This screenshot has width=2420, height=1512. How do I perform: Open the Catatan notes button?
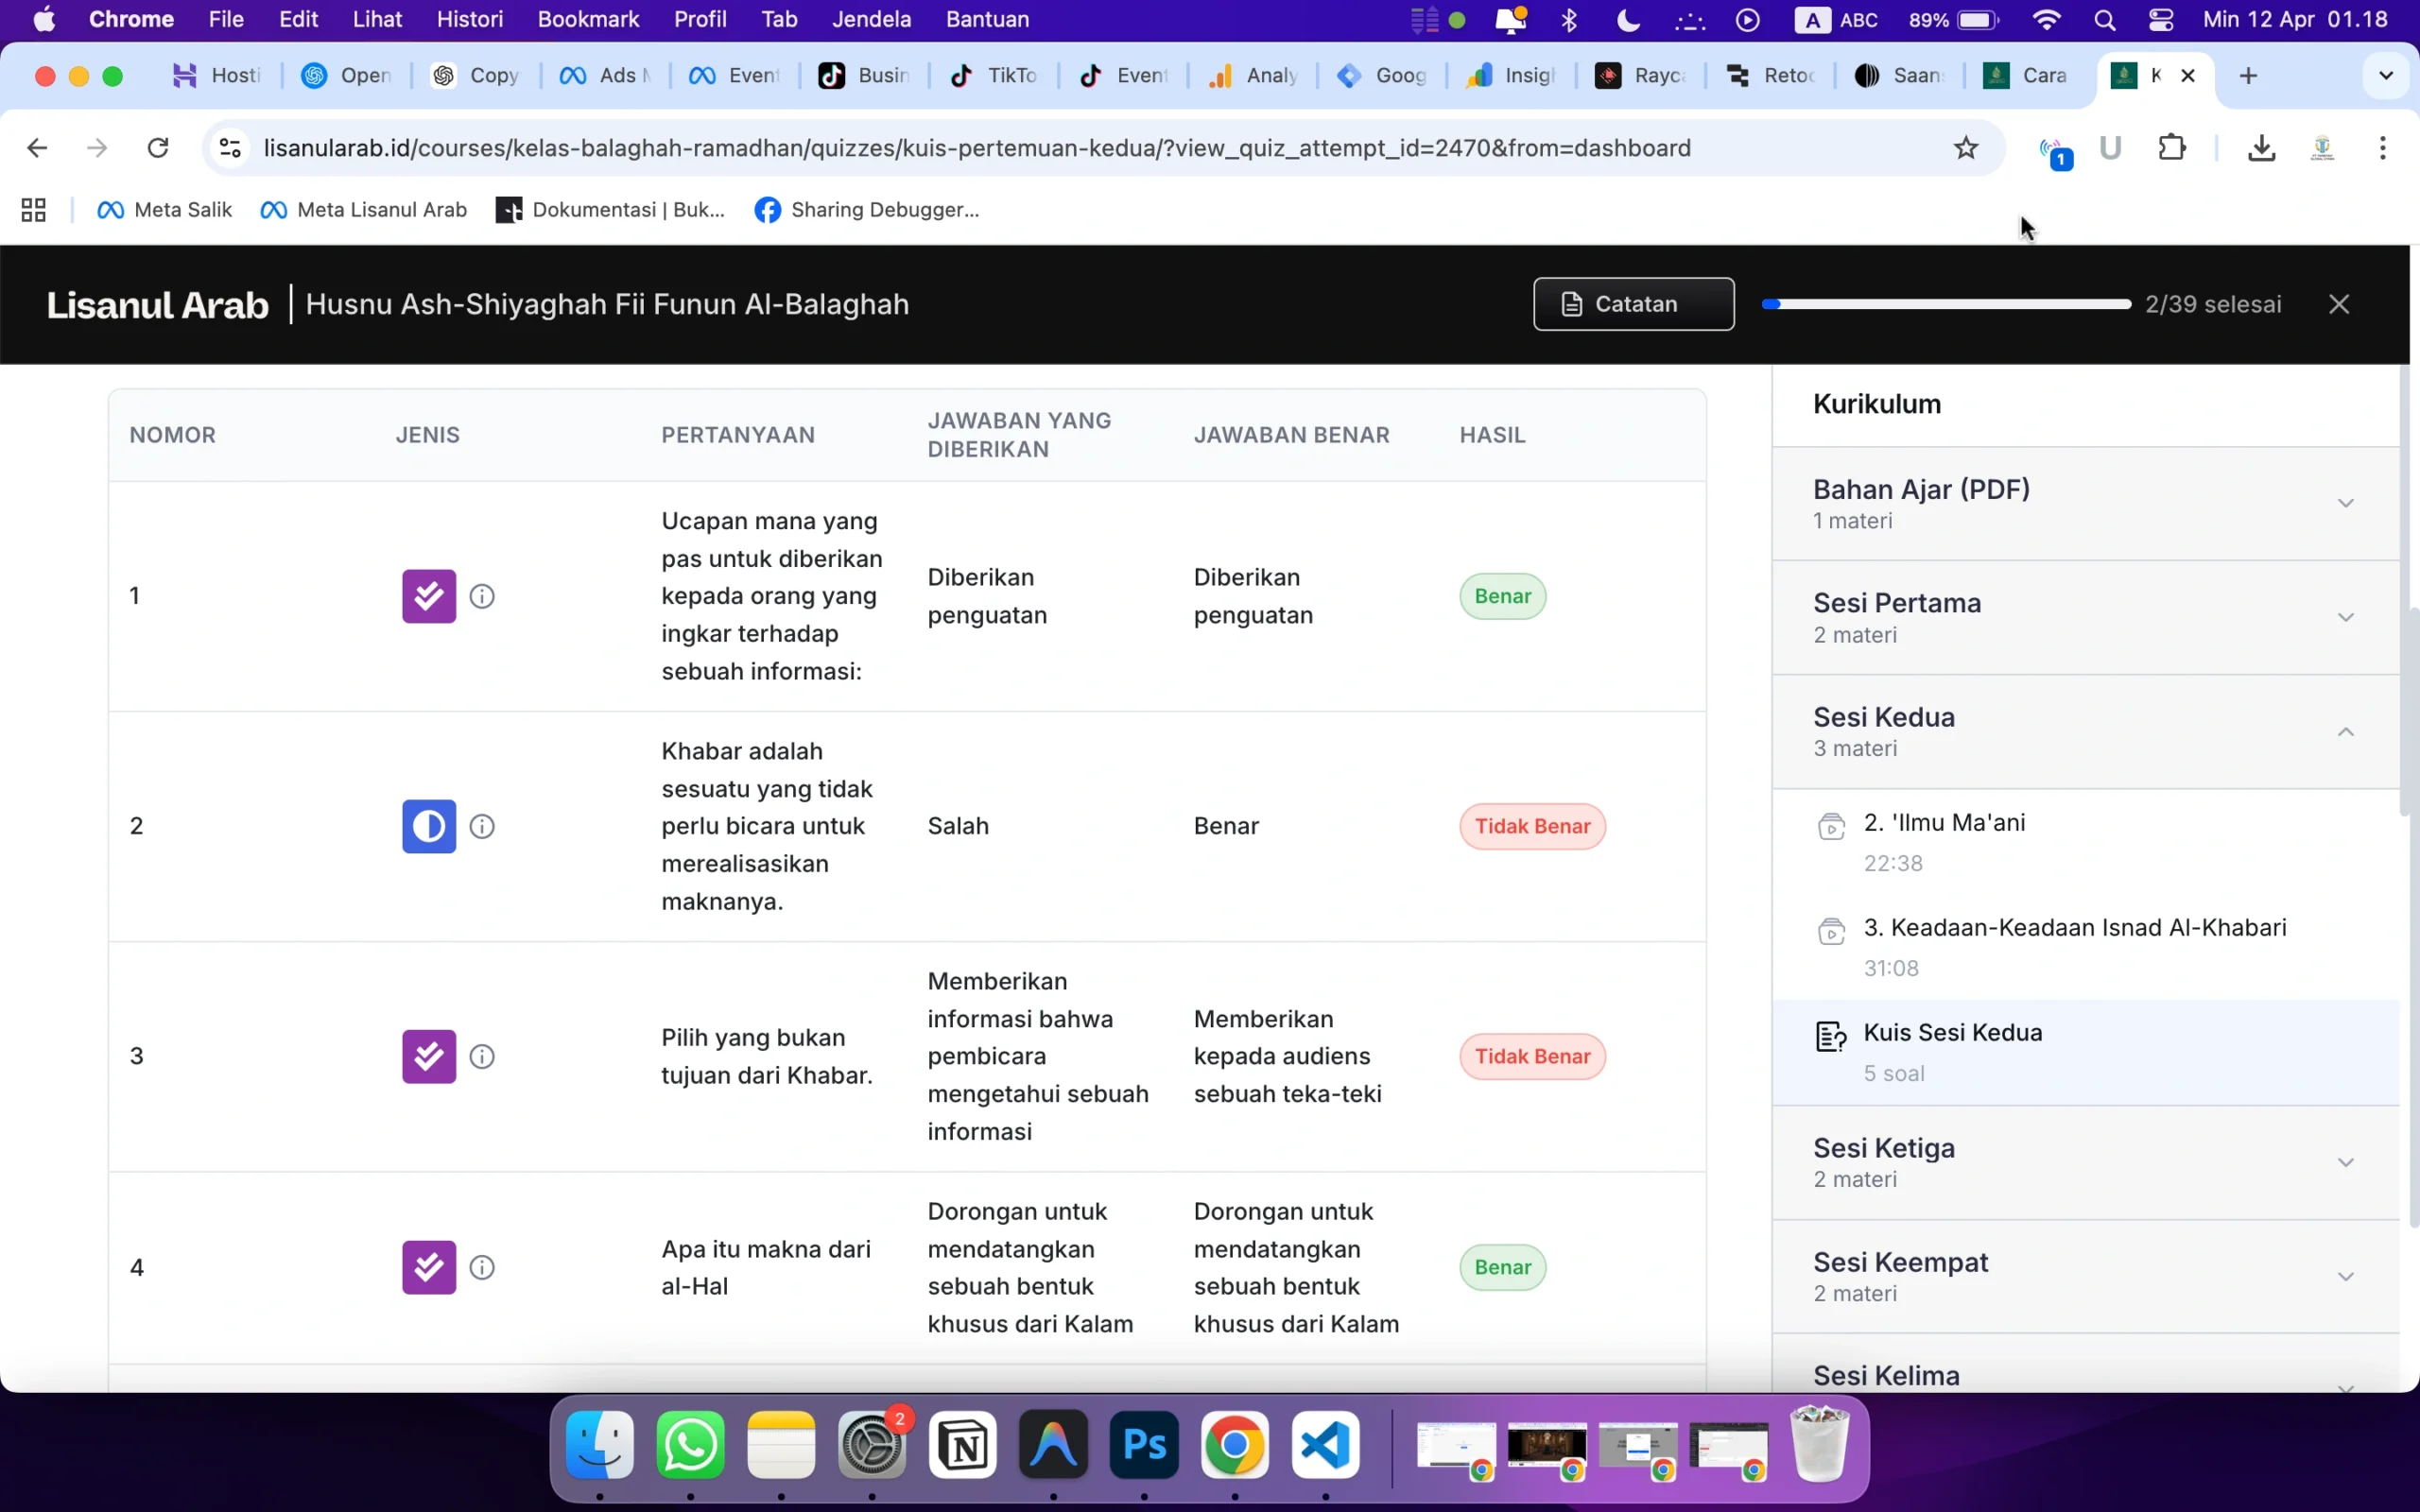pos(1633,304)
